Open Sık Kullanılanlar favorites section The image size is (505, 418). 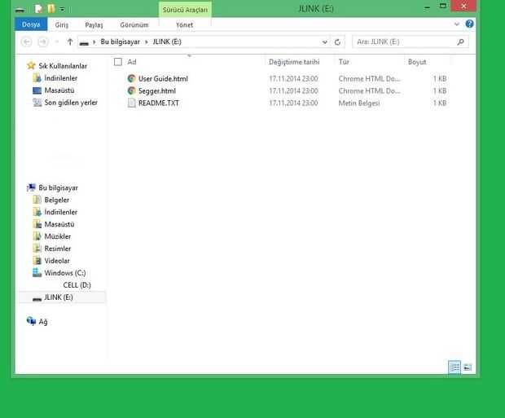point(63,66)
